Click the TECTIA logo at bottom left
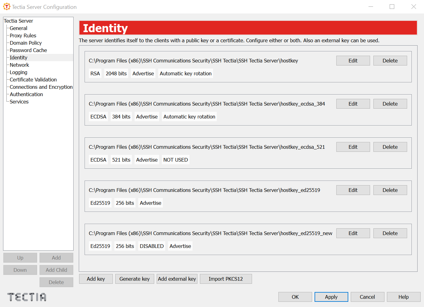This screenshot has height=307, width=424. pyautogui.click(x=26, y=297)
